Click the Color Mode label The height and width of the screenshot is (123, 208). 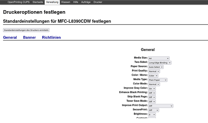tap(140, 84)
